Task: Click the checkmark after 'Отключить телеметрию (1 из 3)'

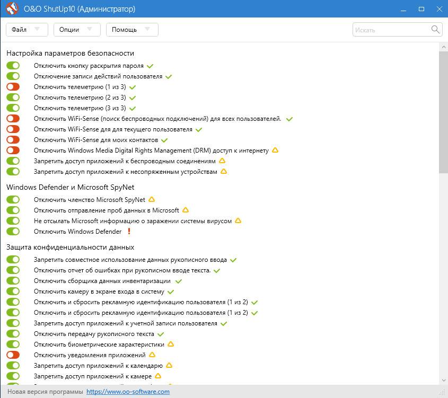Action: pos(133,87)
